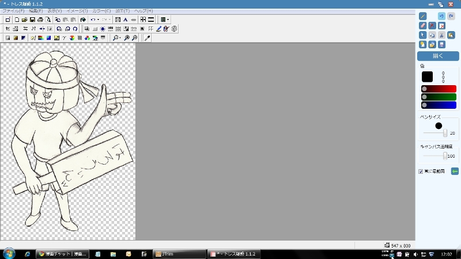
Task: Toggle the '常に最前面' always-on-top checkbox
Action: (x=421, y=172)
